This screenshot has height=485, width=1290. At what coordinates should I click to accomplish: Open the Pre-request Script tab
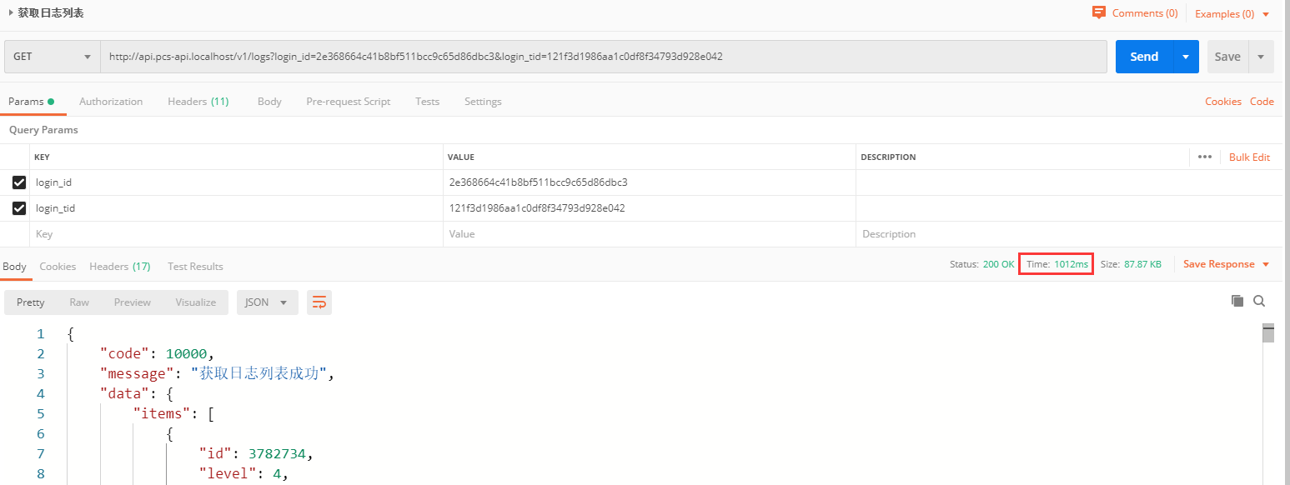pyautogui.click(x=348, y=102)
